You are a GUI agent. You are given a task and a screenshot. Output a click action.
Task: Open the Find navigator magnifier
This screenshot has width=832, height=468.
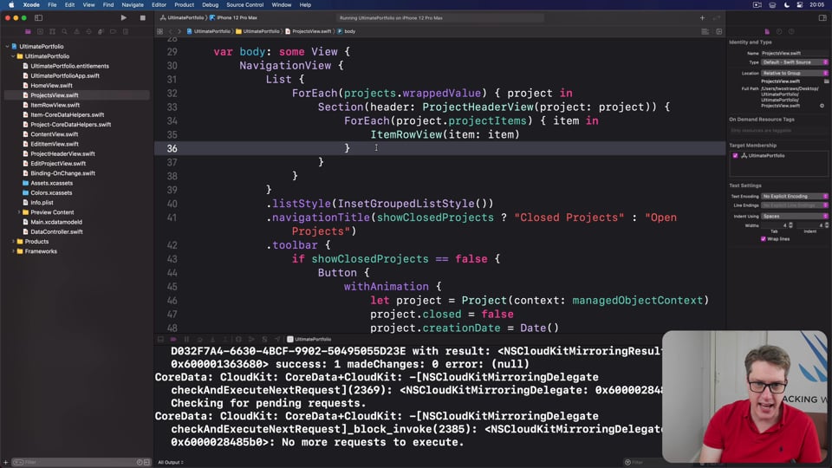64,31
